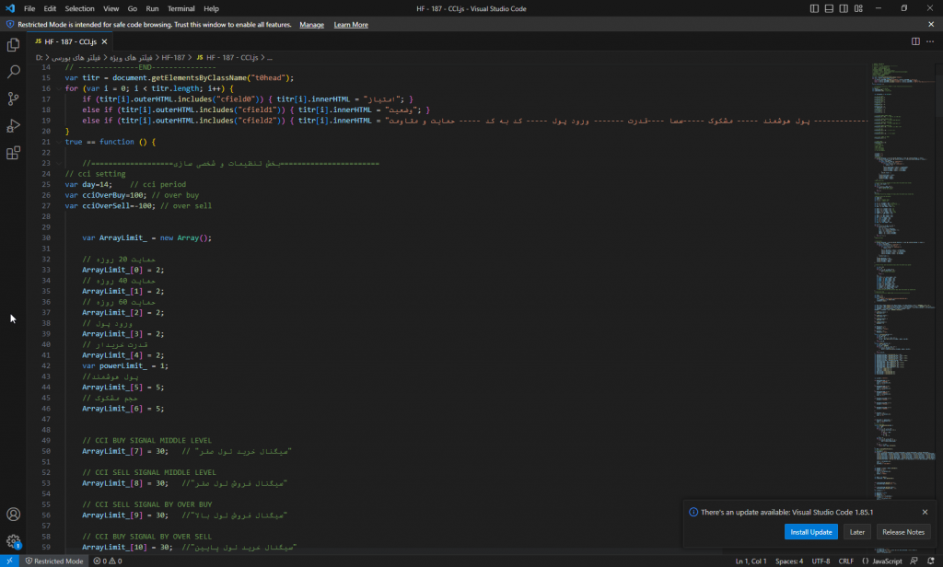943x567 pixels.
Task: Open the Manage gear menu
Action: point(14,542)
